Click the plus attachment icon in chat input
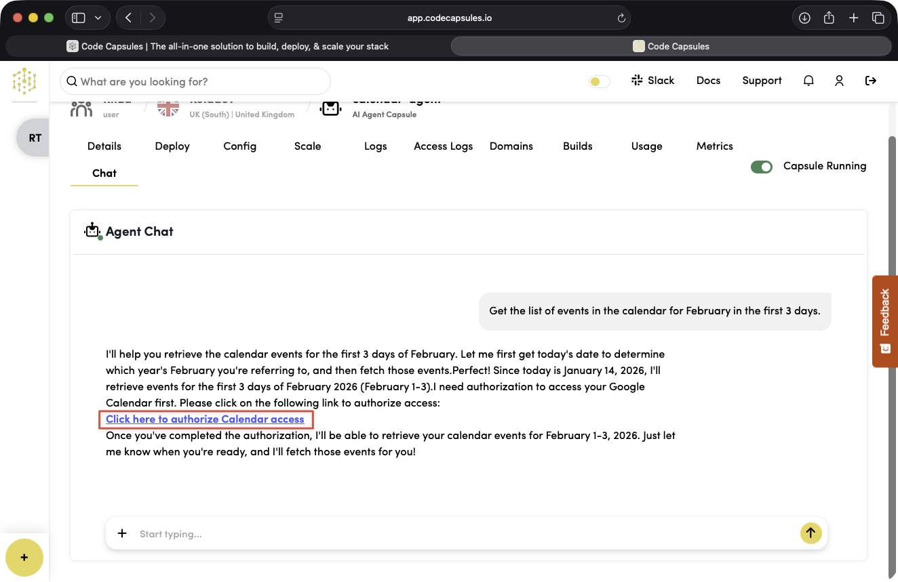This screenshot has height=582, width=898. point(122,533)
